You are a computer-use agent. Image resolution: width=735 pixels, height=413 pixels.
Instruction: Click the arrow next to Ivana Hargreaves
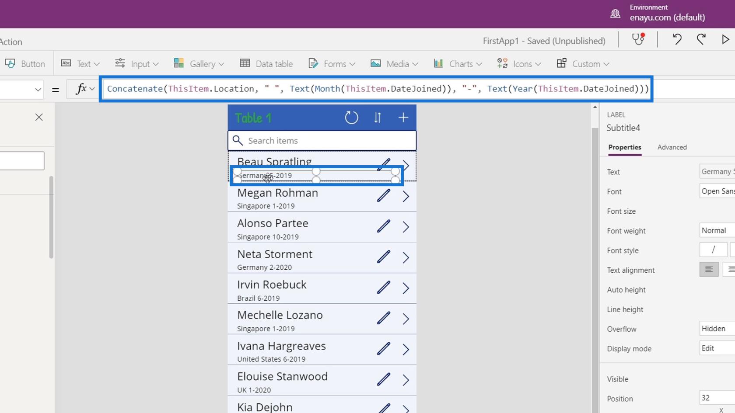(x=406, y=349)
